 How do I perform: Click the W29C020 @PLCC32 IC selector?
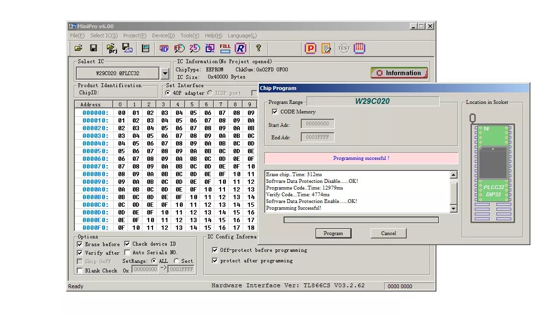pyautogui.click(x=117, y=73)
